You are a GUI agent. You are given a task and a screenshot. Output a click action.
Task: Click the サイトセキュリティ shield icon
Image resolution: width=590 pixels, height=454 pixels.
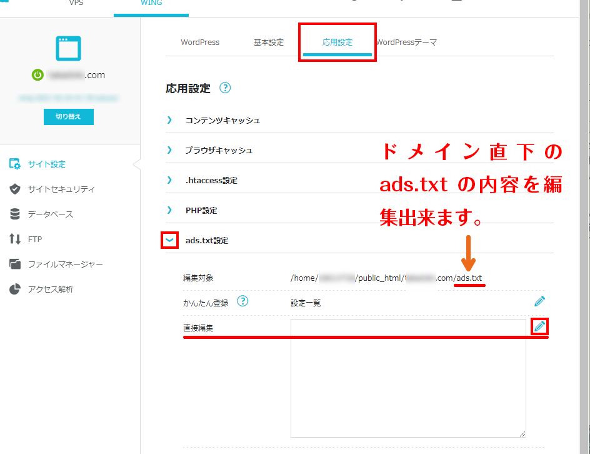(x=15, y=189)
